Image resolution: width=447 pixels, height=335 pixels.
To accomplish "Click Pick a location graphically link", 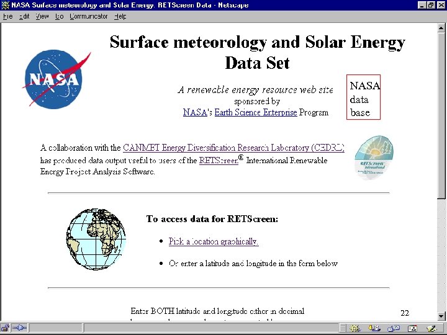I will pyautogui.click(x=214, y=241).
